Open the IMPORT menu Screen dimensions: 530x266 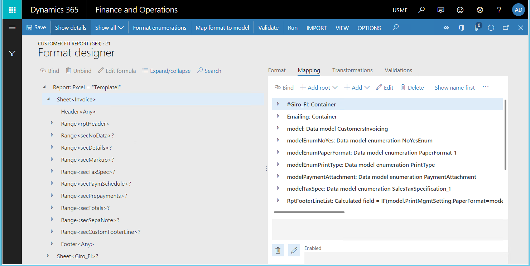pyautogui.click(x=317, y=28)
